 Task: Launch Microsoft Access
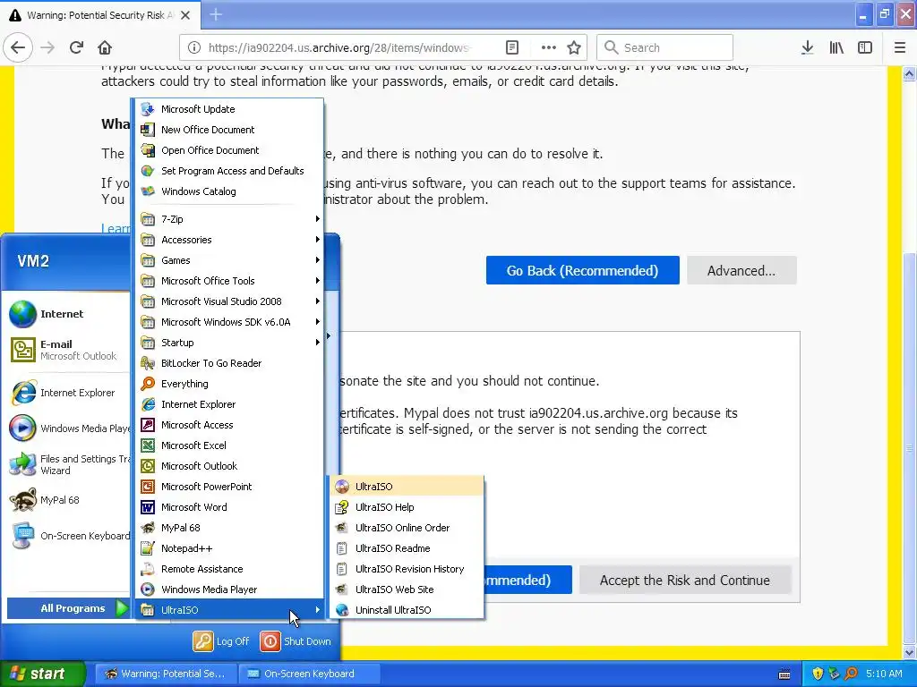(x=229, y=425)
